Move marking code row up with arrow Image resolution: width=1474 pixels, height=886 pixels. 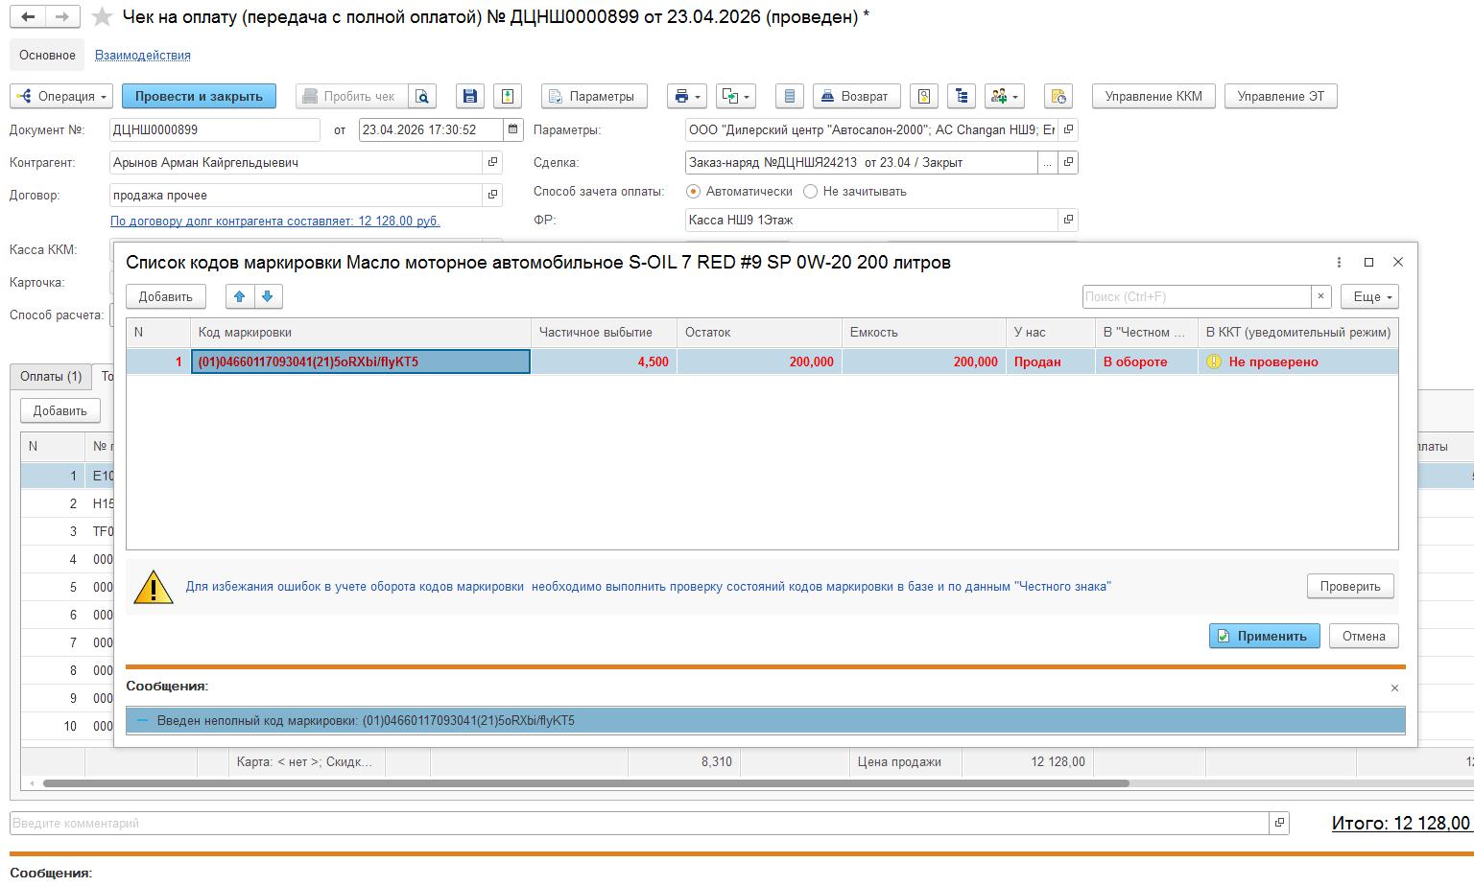coord(240,296)
